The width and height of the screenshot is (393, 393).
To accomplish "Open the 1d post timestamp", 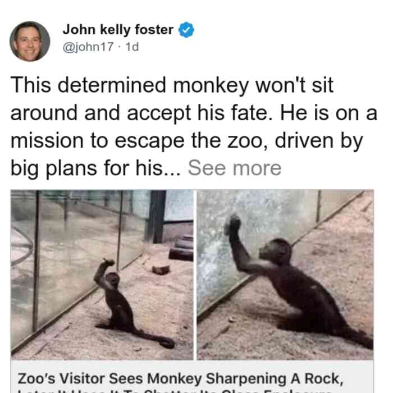I will tap(132, 47).
